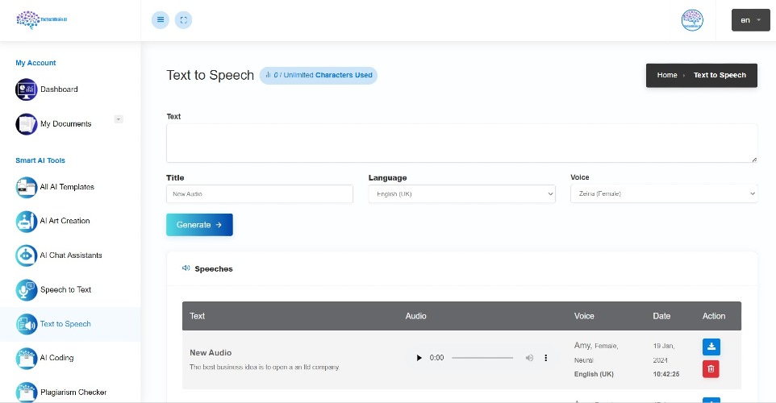
Task: Click the All AI Templates icon
Action: [27, 188]
